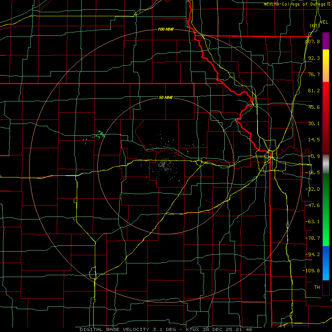
Task: Click the 92.3 velocity legend value
Action: pyautogui.click(x=314, y=58)
